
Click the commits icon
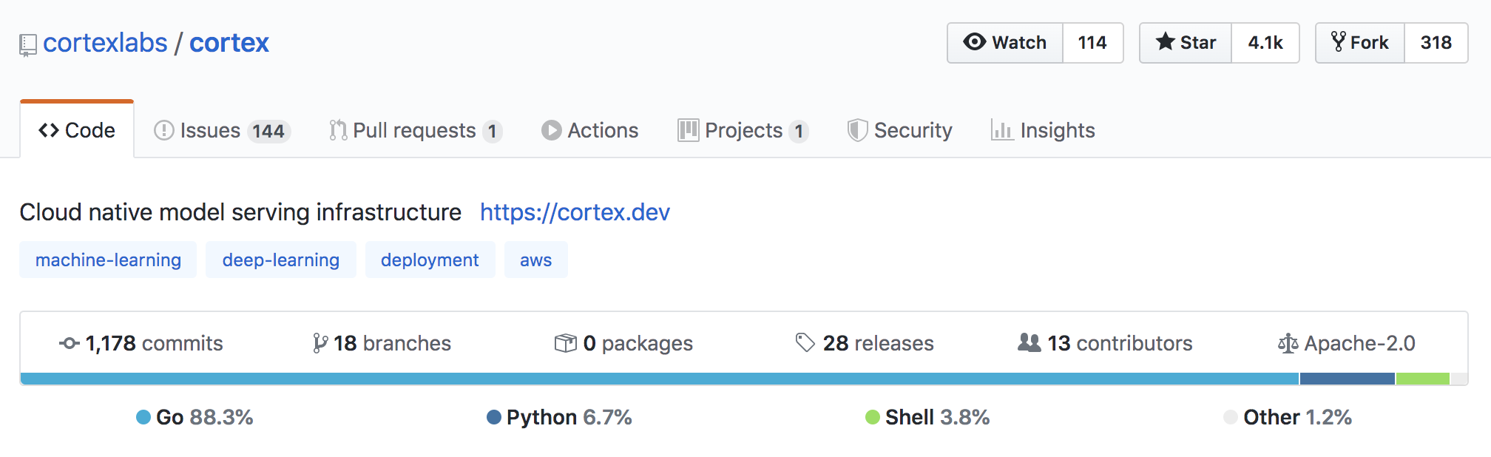coord(70,343)
